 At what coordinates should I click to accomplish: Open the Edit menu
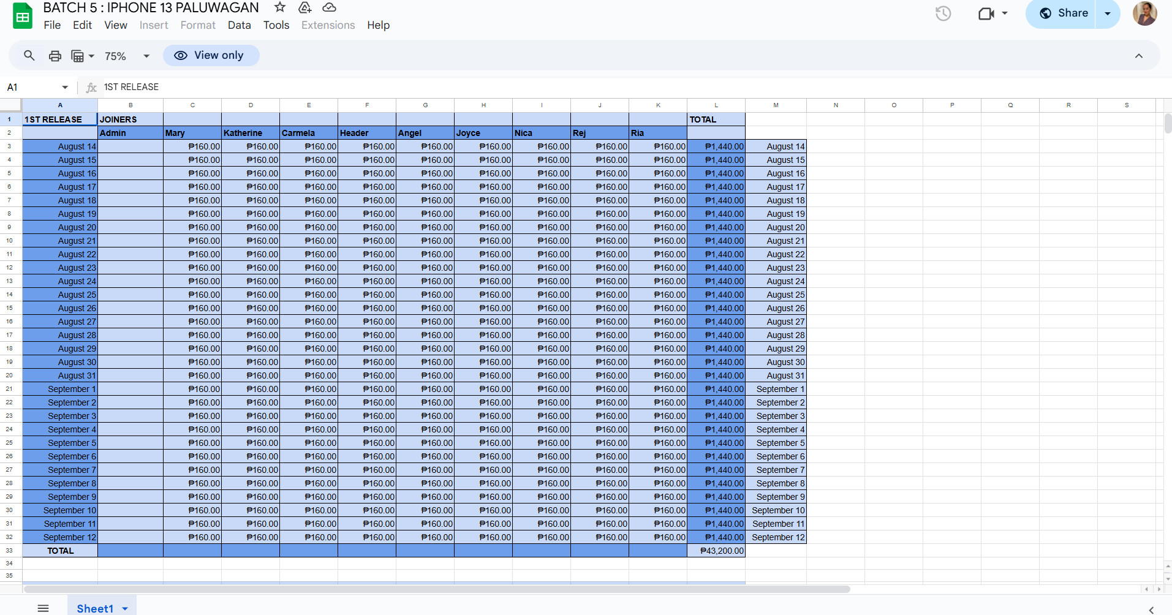tap(82, 25)
